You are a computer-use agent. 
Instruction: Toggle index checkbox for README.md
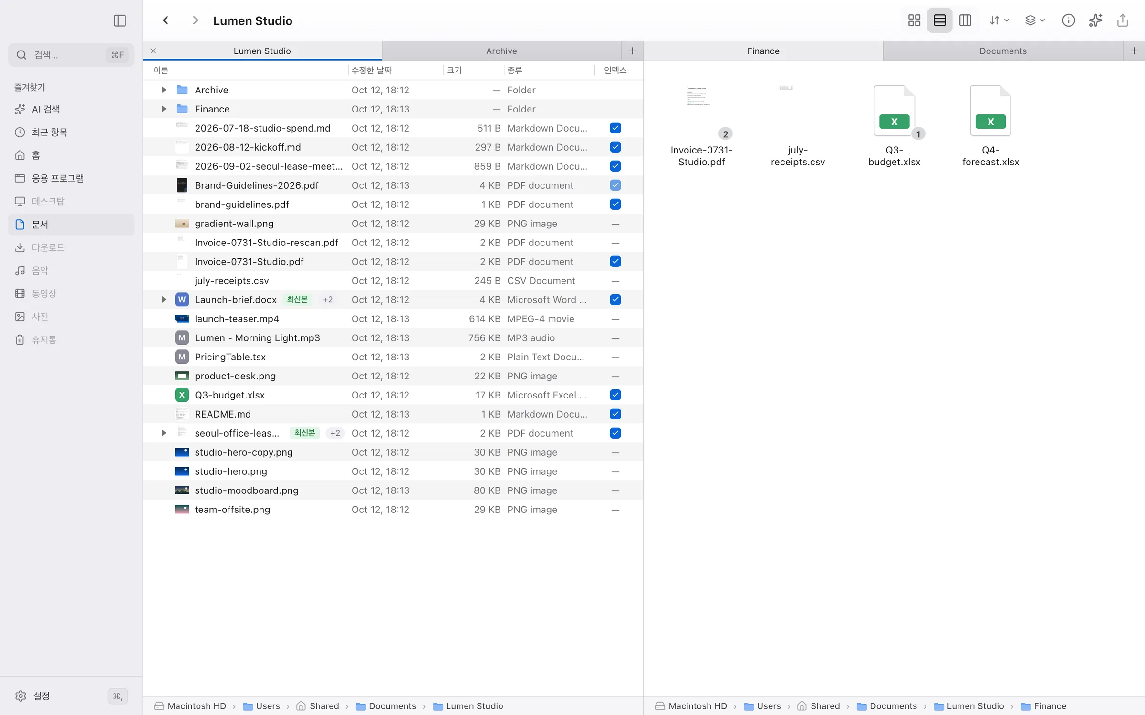(x=615, y=414)
